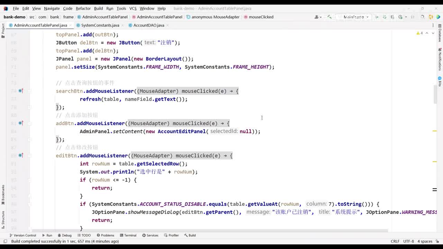Click the override gutter icon beside searchBtn line
The width and height of the screenshot is (443, 249).
coord(21,91)
